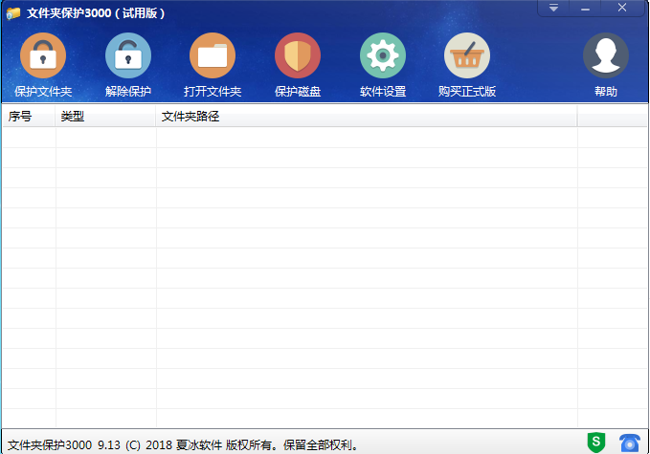Click the Remove Protection (解除保护) unlock icon
This screenshot has height=454, width=650.
point(128,56)
